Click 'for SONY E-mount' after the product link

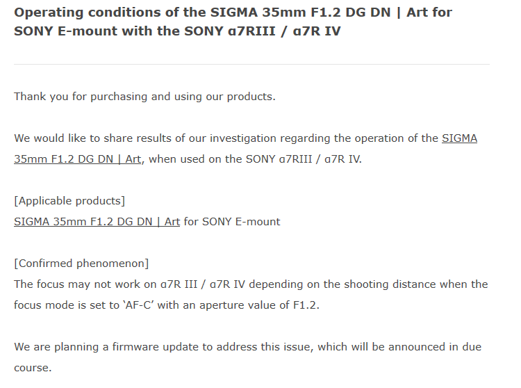coord(232,222)
